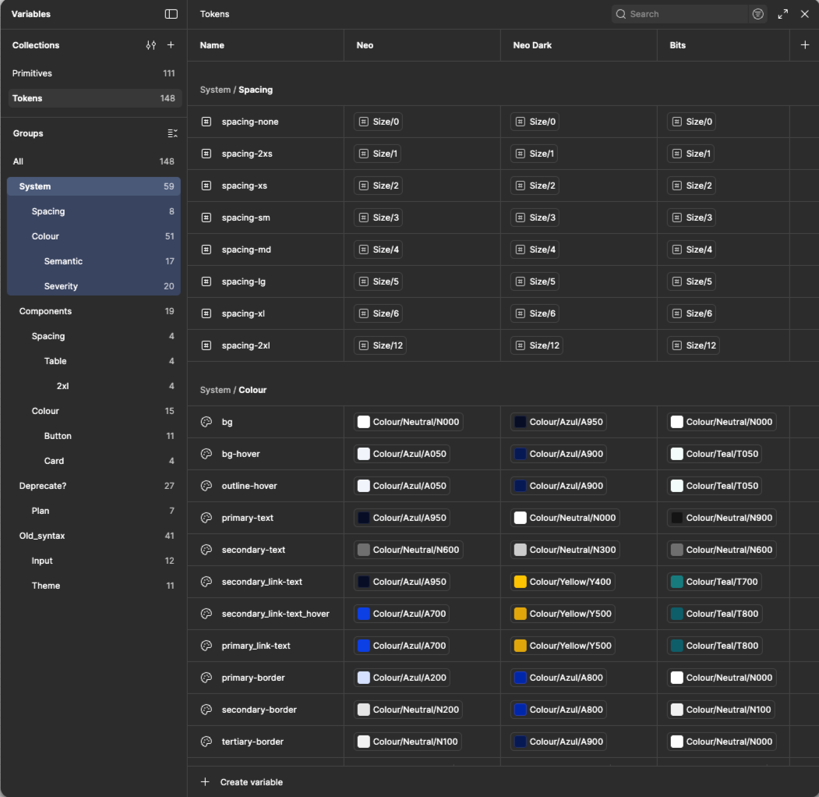
Task: Collapse the System group
Action: (x=36, y=186)
